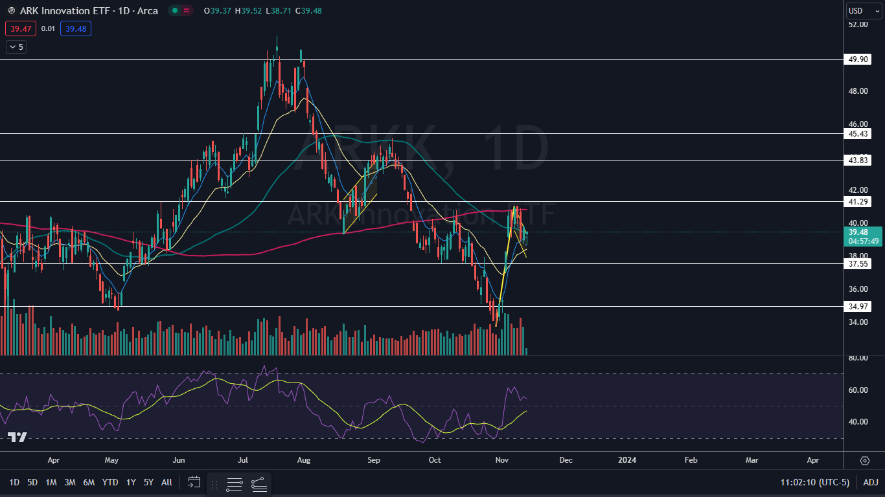885x497 pixels.
Task: Click the O39.37 open value in legend
Action: click(x=217, y=11)
